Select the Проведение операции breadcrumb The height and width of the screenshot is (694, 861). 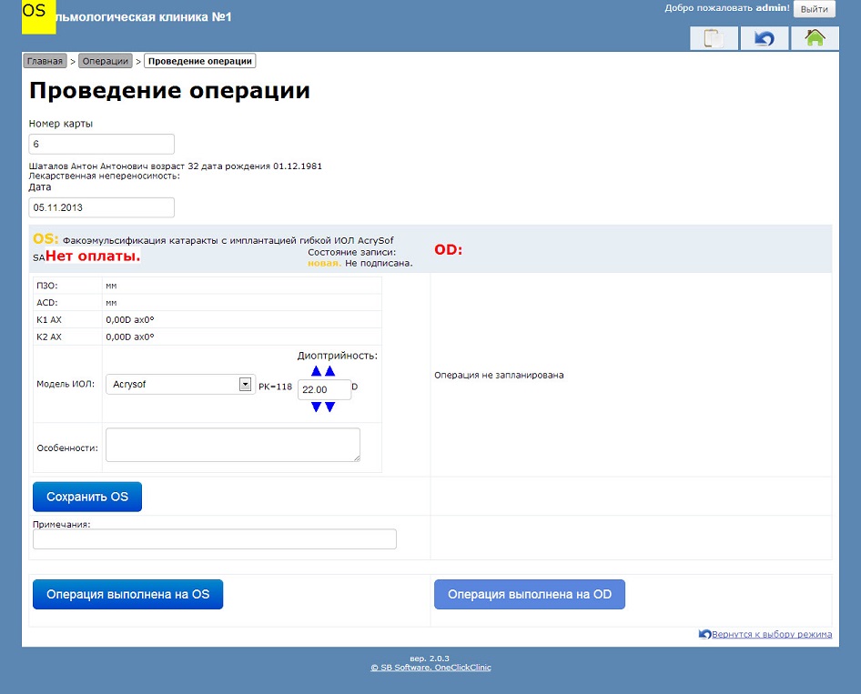pyautogui.click(x=199, y=61)
